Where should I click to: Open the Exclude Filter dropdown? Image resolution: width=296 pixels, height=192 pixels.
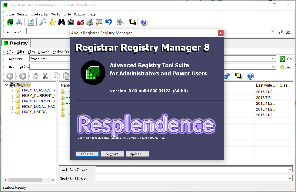coord(290,179)
